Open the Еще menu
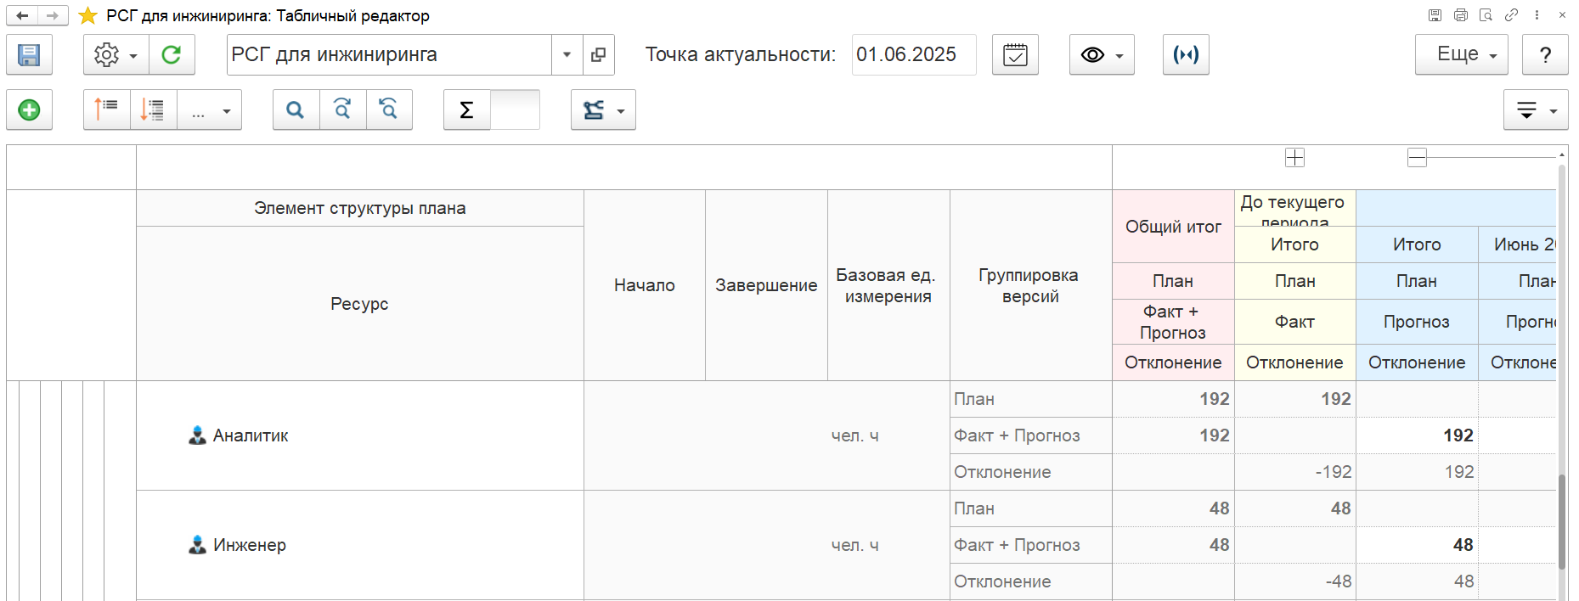The width and height of the screenshot is (1579, 601). 1461,55
